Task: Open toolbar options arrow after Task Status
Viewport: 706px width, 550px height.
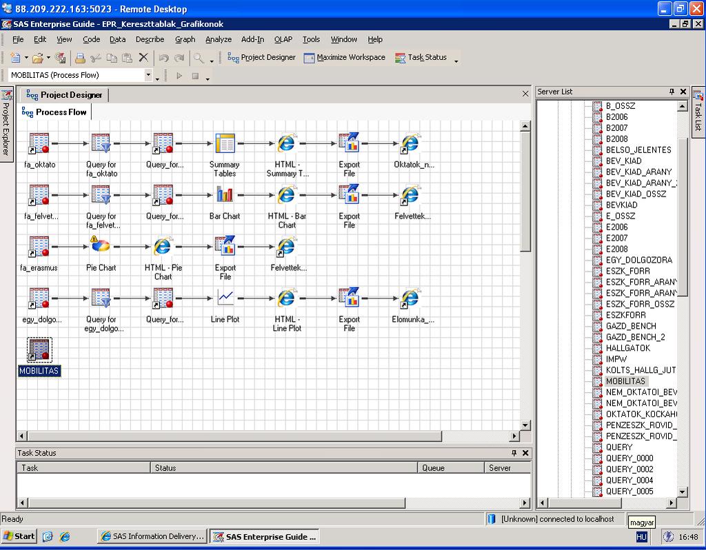Action: coord(456,61)
